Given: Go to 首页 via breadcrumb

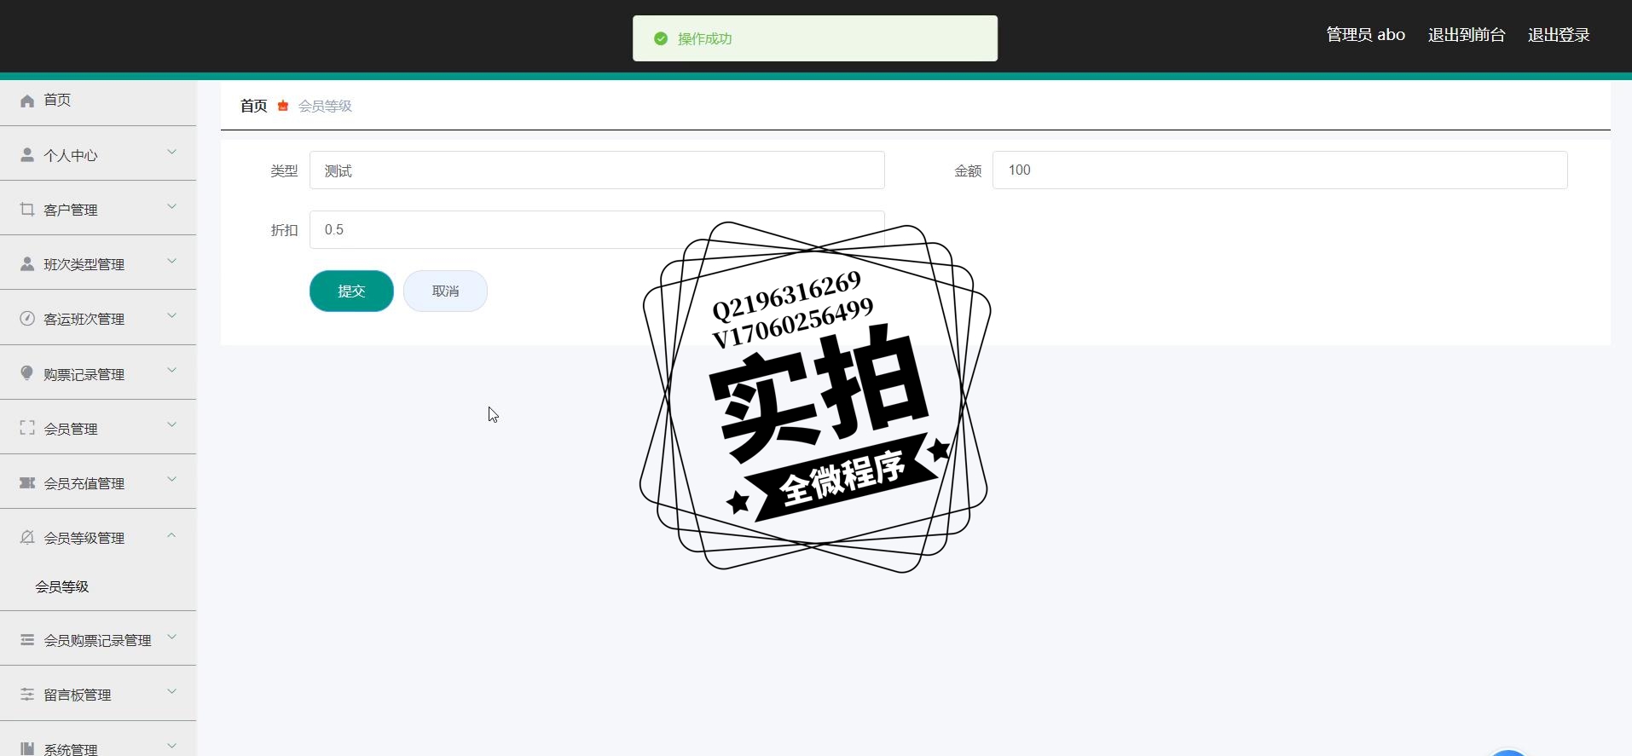Looking at the screenshot, I should tap(254, 106).
